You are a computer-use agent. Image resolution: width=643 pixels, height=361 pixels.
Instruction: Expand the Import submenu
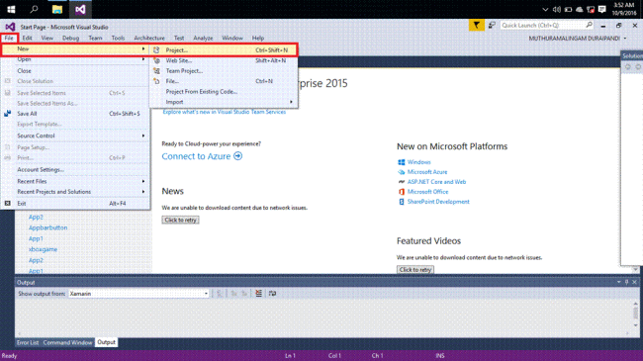[x=224, y=102]
